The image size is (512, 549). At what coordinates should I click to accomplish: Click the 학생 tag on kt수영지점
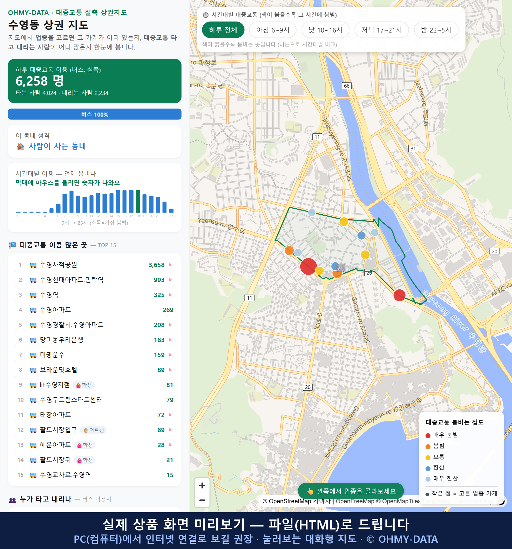point(84,385)
